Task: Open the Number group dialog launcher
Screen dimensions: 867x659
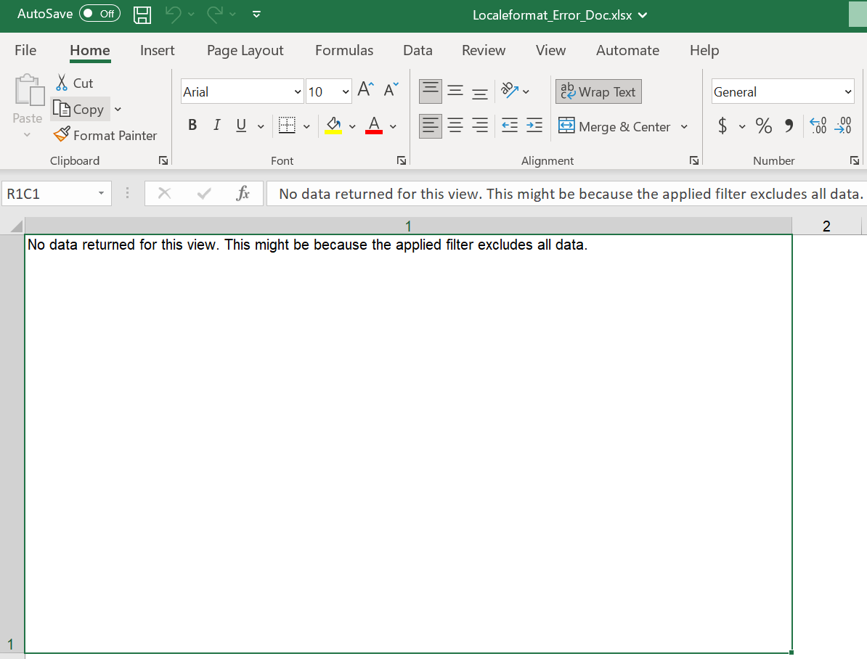Action: click(854, 160)
